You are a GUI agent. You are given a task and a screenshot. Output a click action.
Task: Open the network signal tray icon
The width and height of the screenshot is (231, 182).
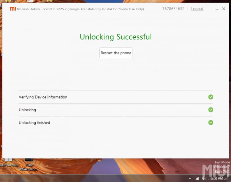tap(197, 178)
